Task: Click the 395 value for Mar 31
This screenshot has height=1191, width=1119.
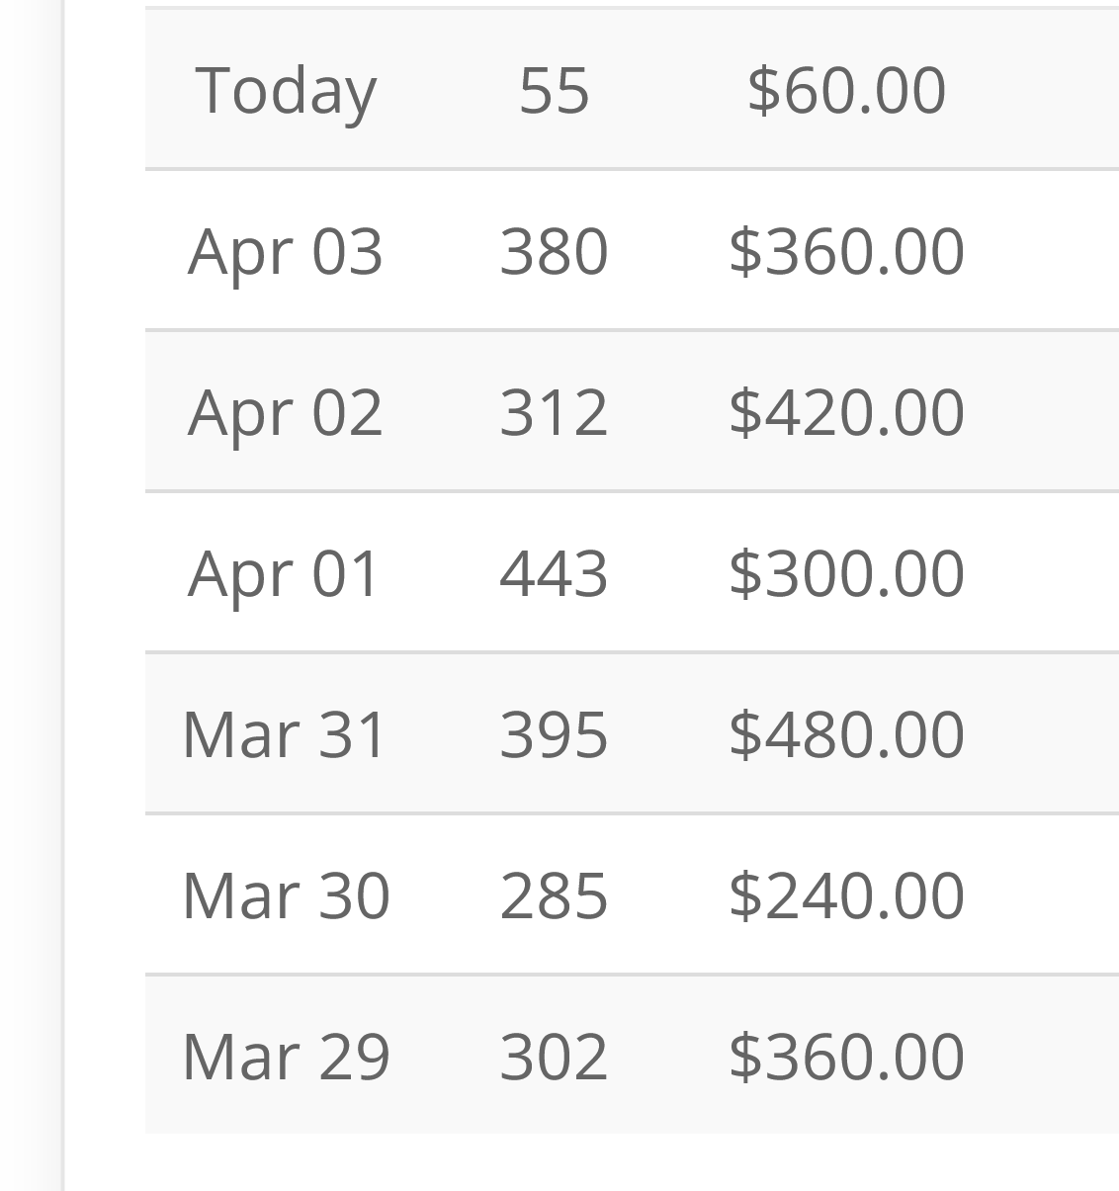Action: (x=554, y=734)
